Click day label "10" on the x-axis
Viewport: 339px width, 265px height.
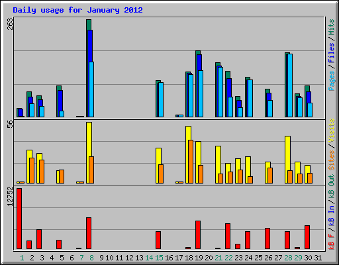click(x=109, y=258)
